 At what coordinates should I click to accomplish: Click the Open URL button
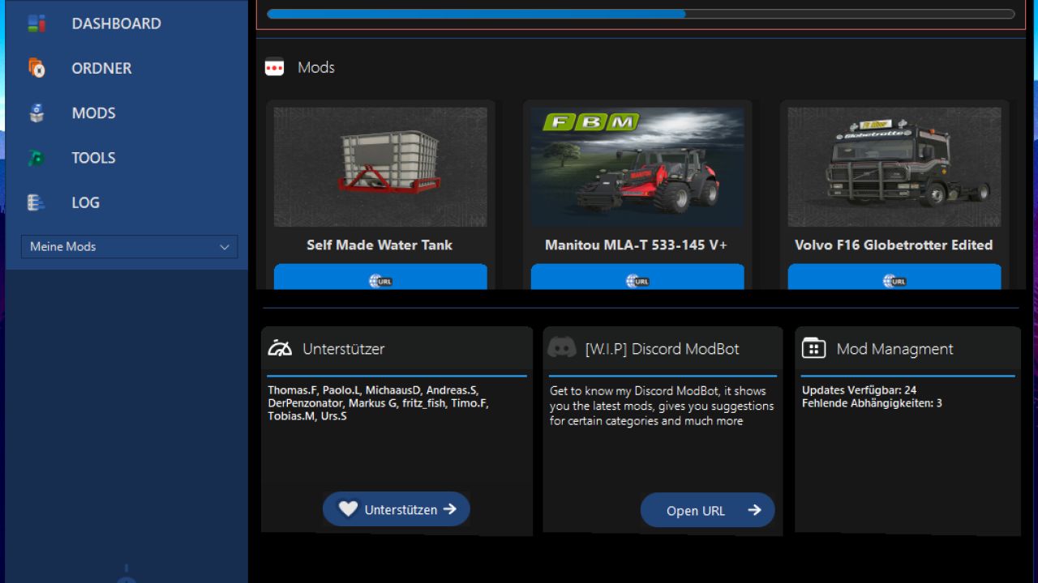pyautogui.click(x=707, y=510)
